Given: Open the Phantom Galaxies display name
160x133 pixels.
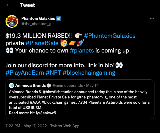Looking at the screenshot, I should coord(38,18).
